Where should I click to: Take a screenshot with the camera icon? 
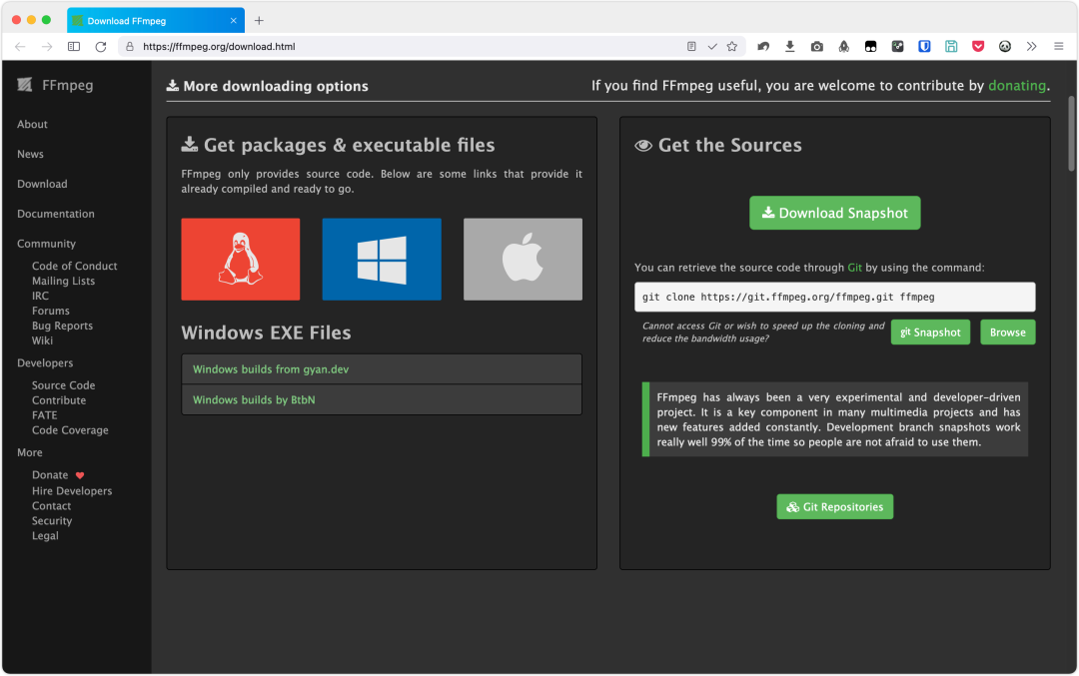(x=817, y=47)
